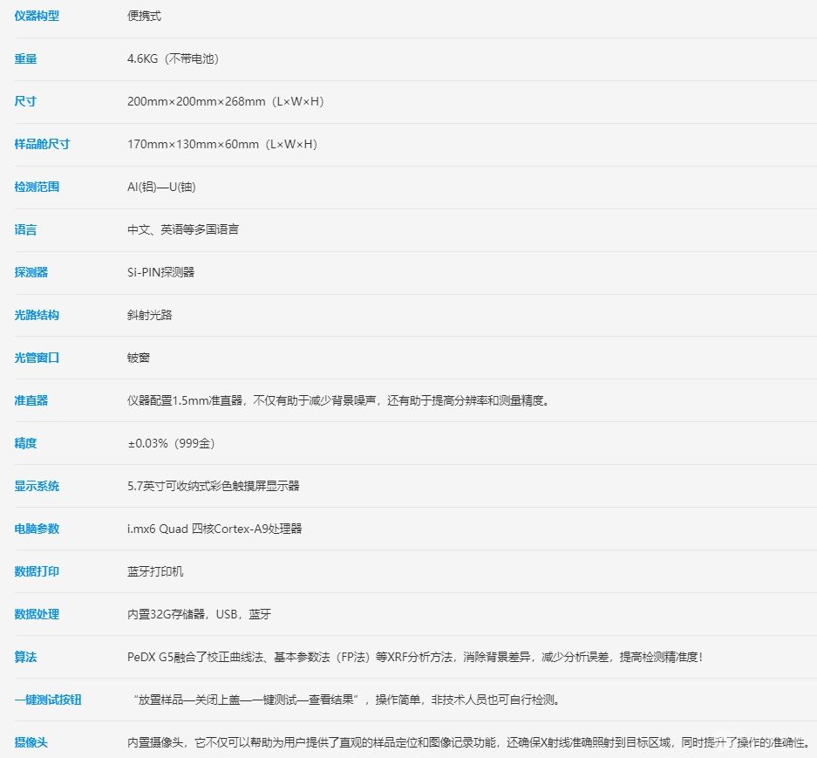Select the Si-PIN探测器 value

coord(161,273)
